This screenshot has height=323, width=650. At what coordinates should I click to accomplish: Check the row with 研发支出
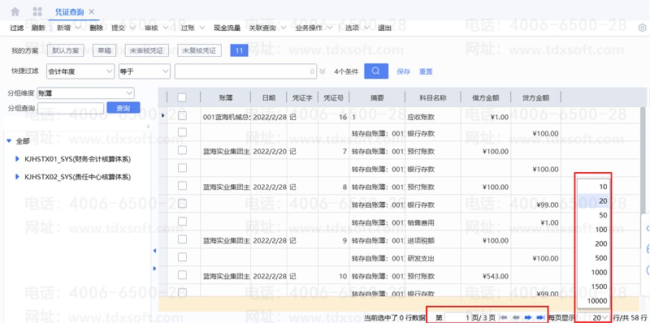pyautogui.click(x=182, y=257)
